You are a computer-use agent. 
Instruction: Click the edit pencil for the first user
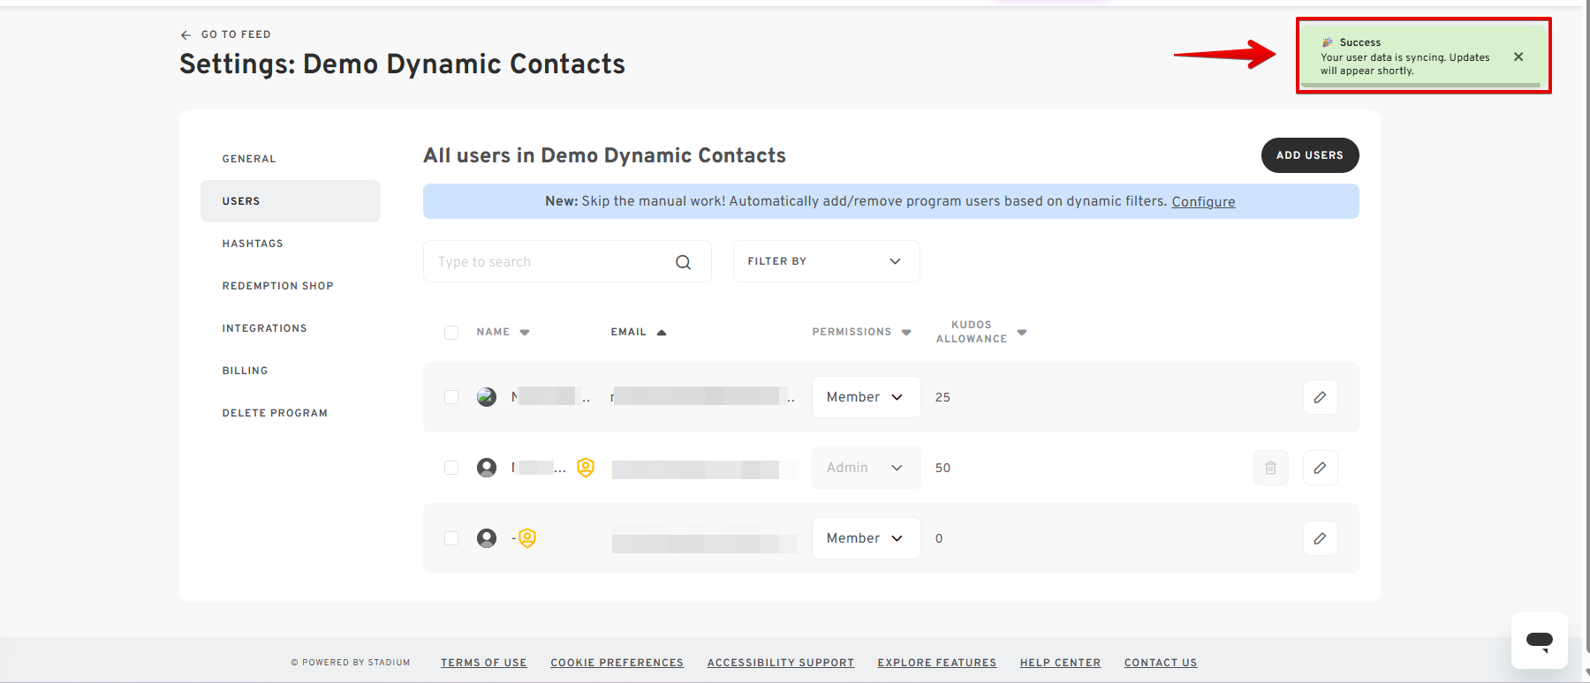click(x=1320, y=397)
